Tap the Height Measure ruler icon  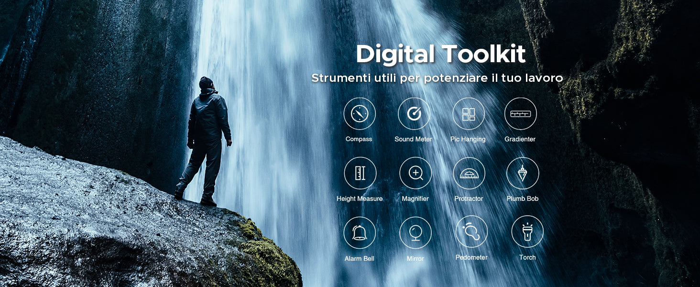[x=360, y=173]
